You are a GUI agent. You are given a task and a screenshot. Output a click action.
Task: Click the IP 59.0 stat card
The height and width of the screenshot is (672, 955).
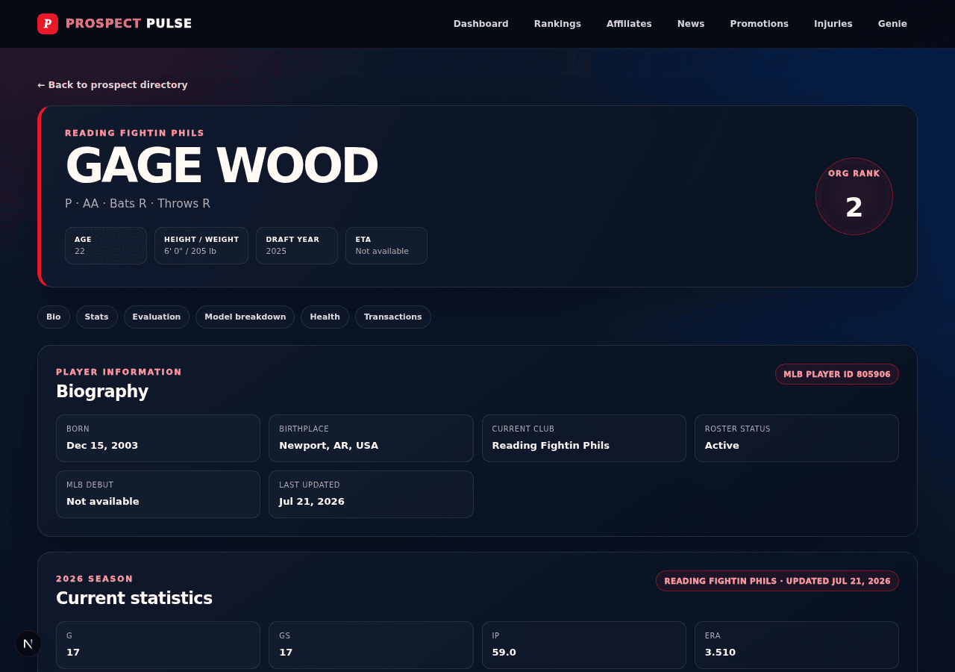tap(584, 645)
